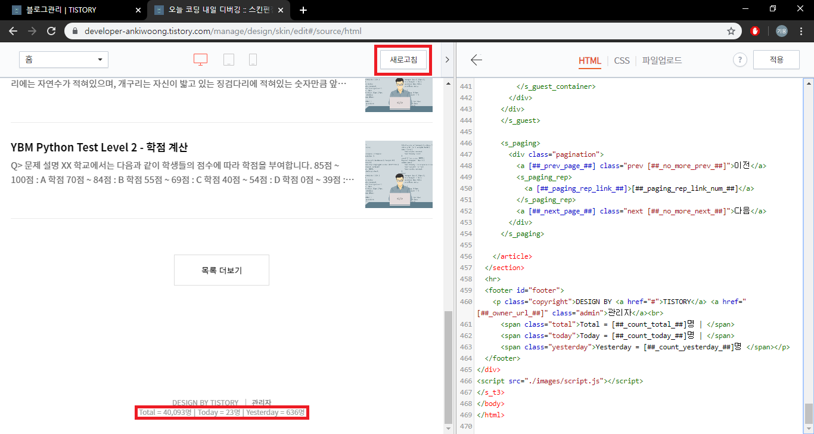Viewport: 814px width, 434px height.
Task: Open the 홈 page dropdown
Action: pos(64,60)
